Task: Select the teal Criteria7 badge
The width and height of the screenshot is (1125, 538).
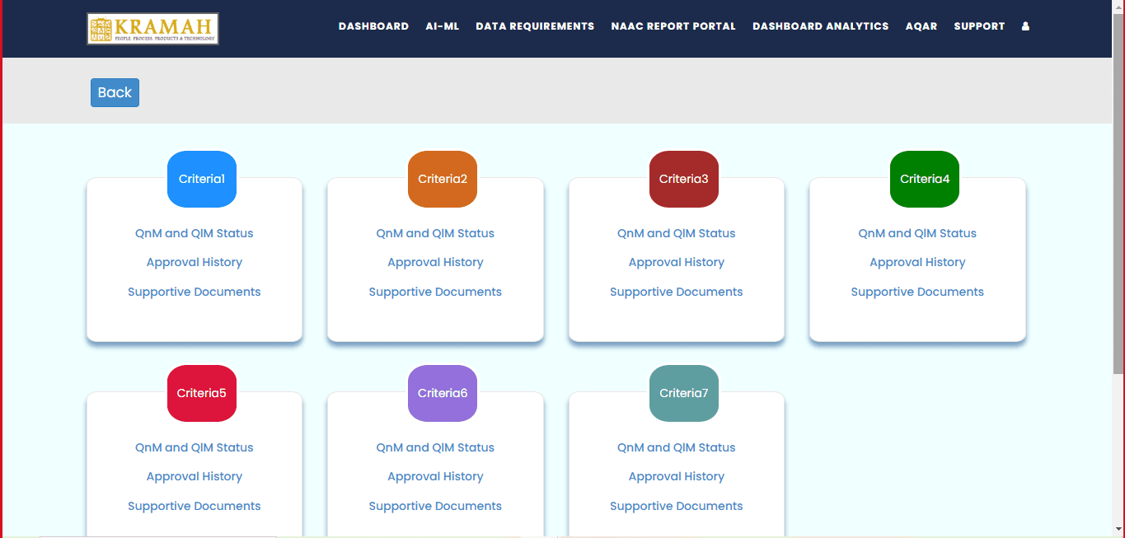Action: pyautogui.click(x=683, y=393)
